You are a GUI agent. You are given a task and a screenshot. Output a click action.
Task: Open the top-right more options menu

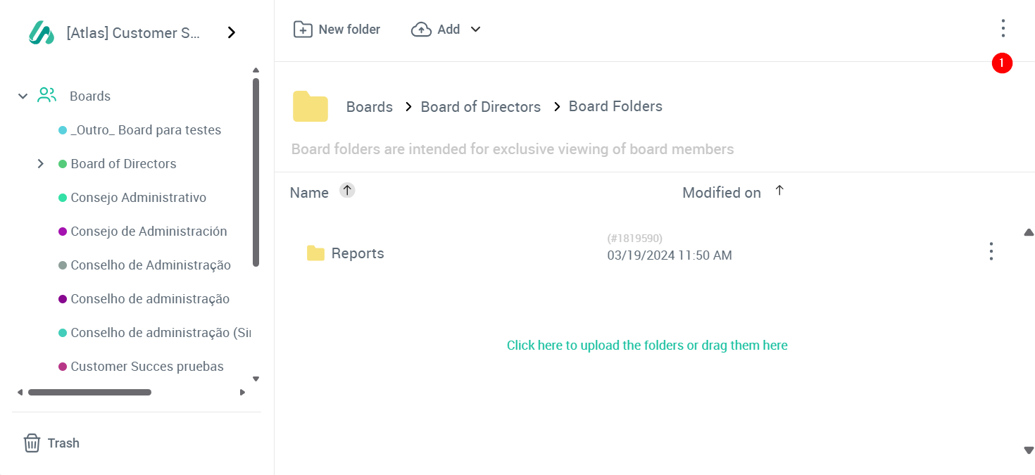(1003, 29)
